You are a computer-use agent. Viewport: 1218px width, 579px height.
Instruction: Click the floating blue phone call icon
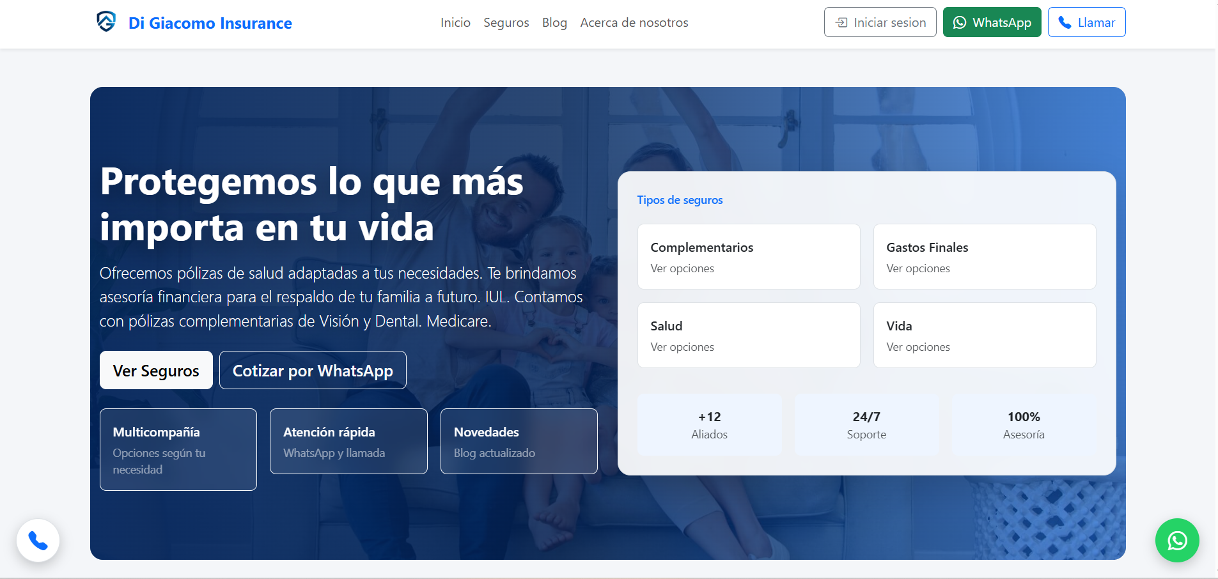(x=38, y=541)
